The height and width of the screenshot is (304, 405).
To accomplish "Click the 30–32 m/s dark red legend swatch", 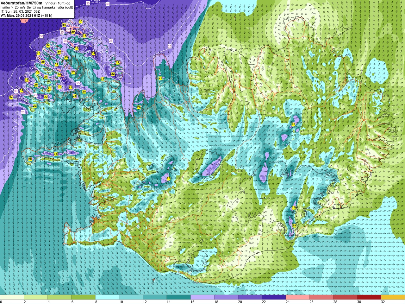I will 369,297.
